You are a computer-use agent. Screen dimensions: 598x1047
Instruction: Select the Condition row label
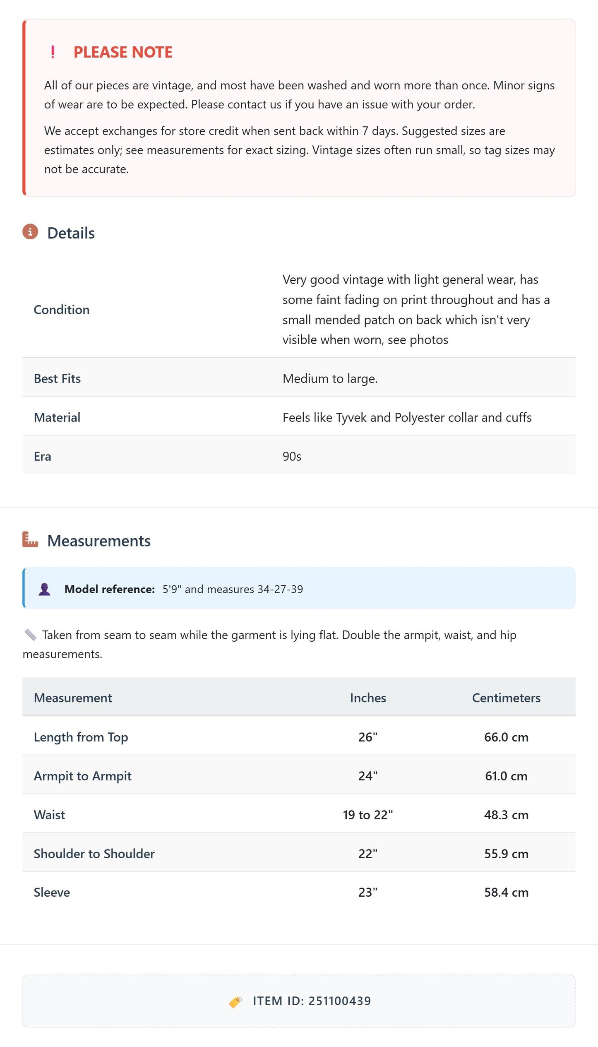(x=62, y=310)
